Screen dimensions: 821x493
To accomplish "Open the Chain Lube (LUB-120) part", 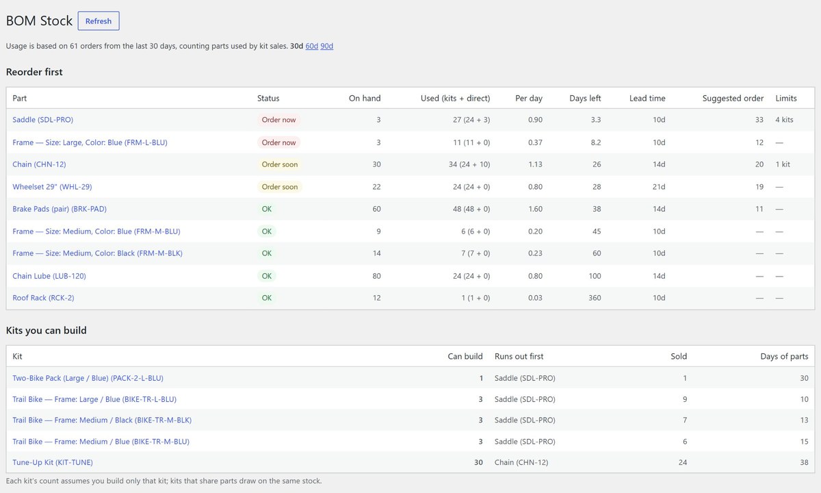I will 49,276.
